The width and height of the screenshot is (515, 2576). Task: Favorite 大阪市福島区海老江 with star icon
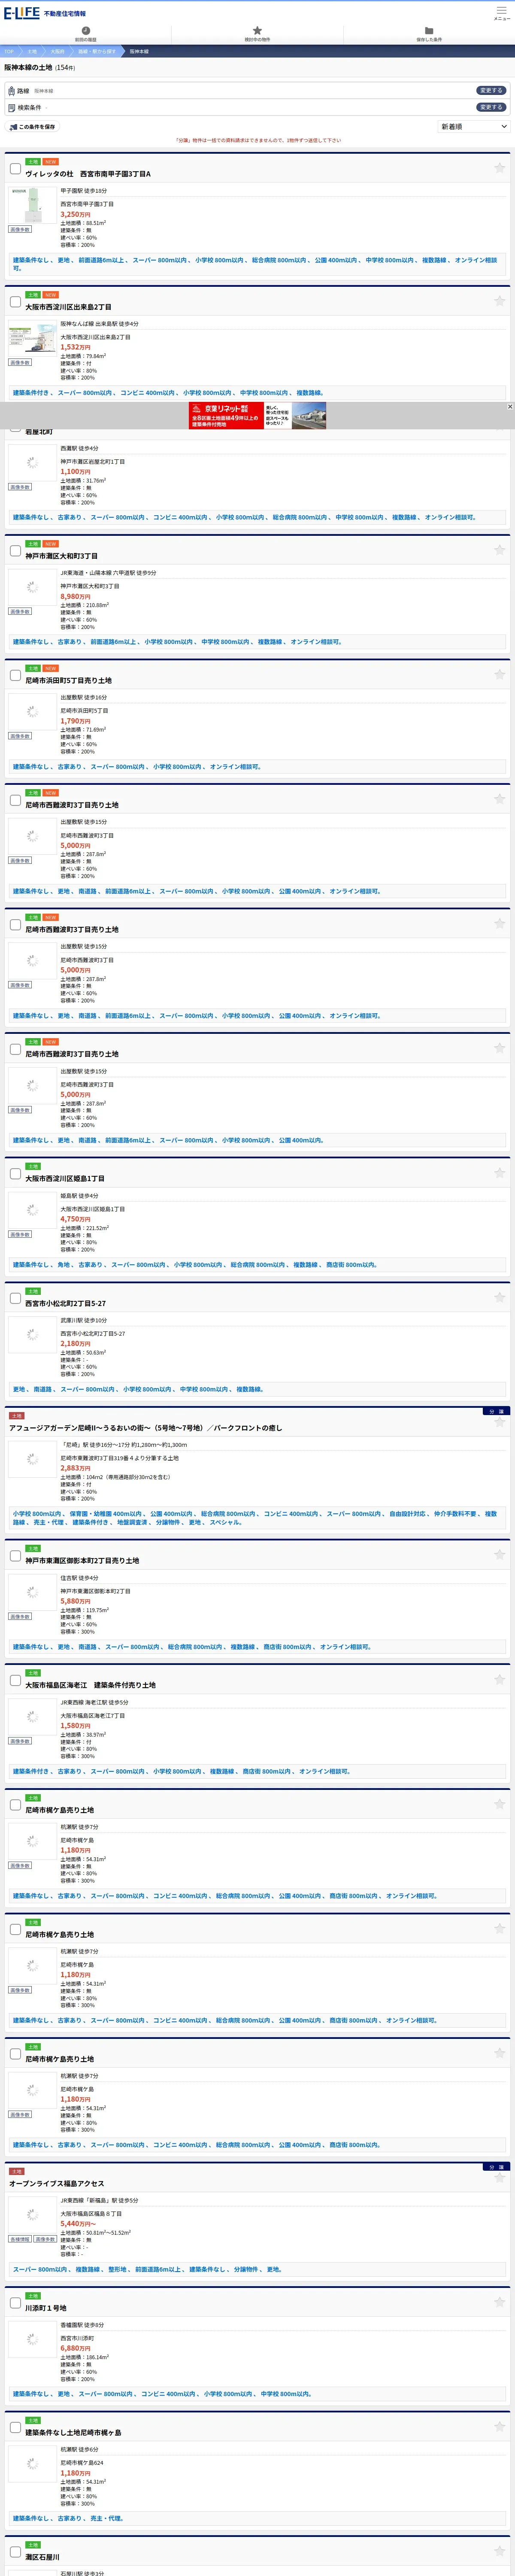[x=499, y=1679]
